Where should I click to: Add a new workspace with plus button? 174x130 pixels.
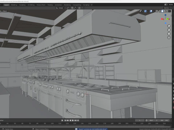point(92,5)
